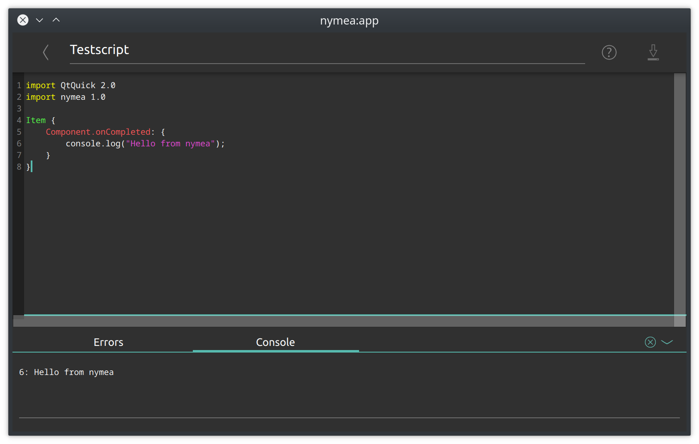Click the "Hello from nymea" string literal
Image resolution: width=699 pixels, height=444 pixels.
point(170,143)
